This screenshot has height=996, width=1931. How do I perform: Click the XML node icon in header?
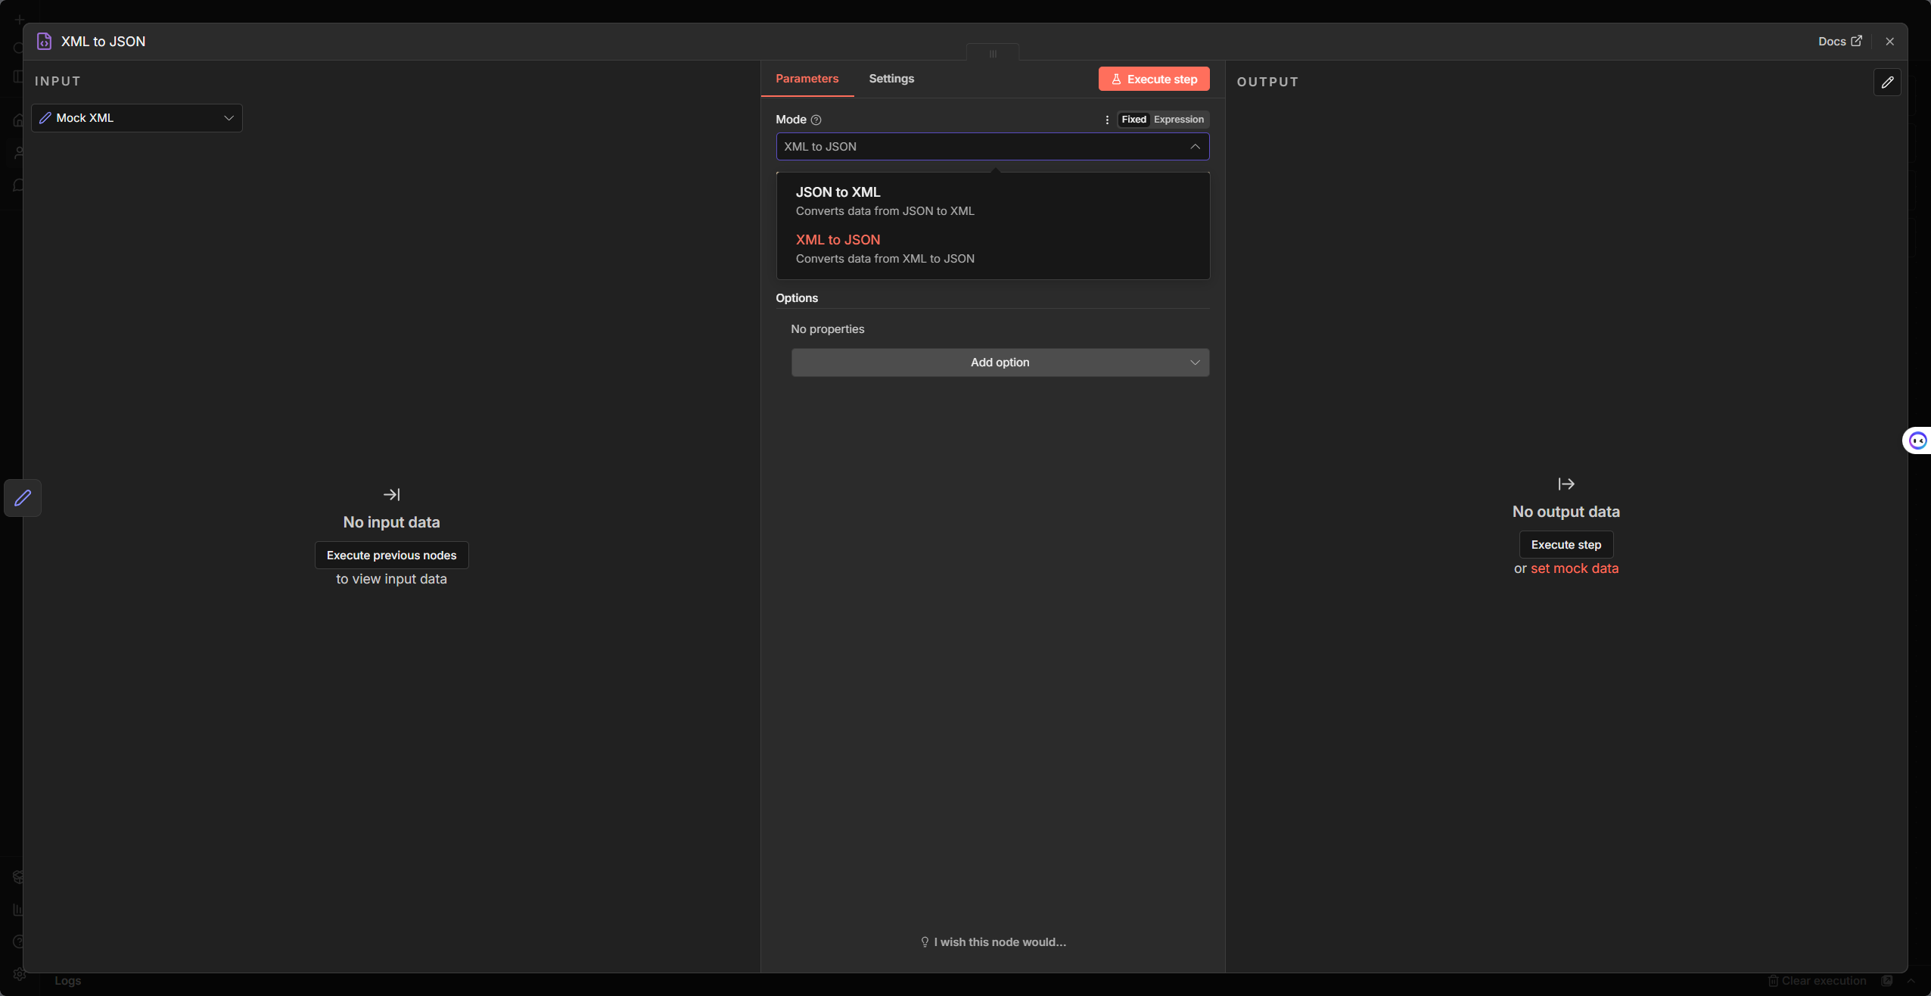pyautogui.click(x=44, y=42)
